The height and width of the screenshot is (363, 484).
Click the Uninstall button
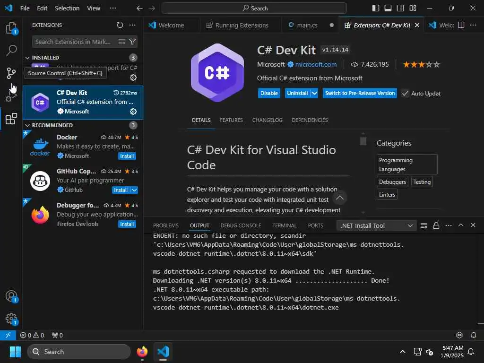297,93
